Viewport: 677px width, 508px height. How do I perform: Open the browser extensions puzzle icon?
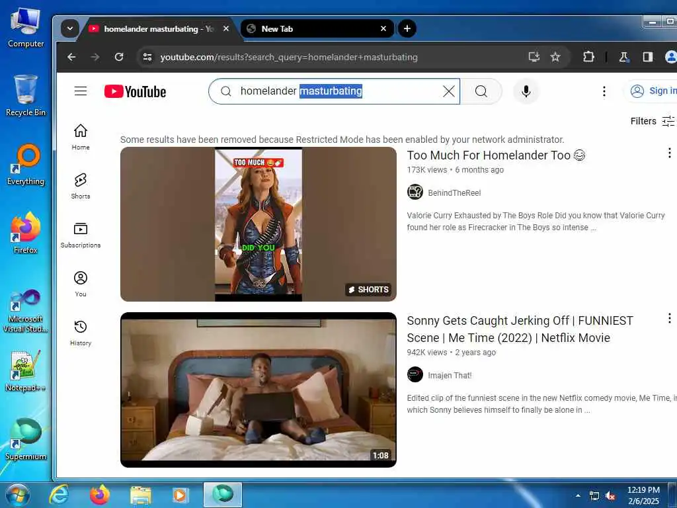[x=588, y=57]
